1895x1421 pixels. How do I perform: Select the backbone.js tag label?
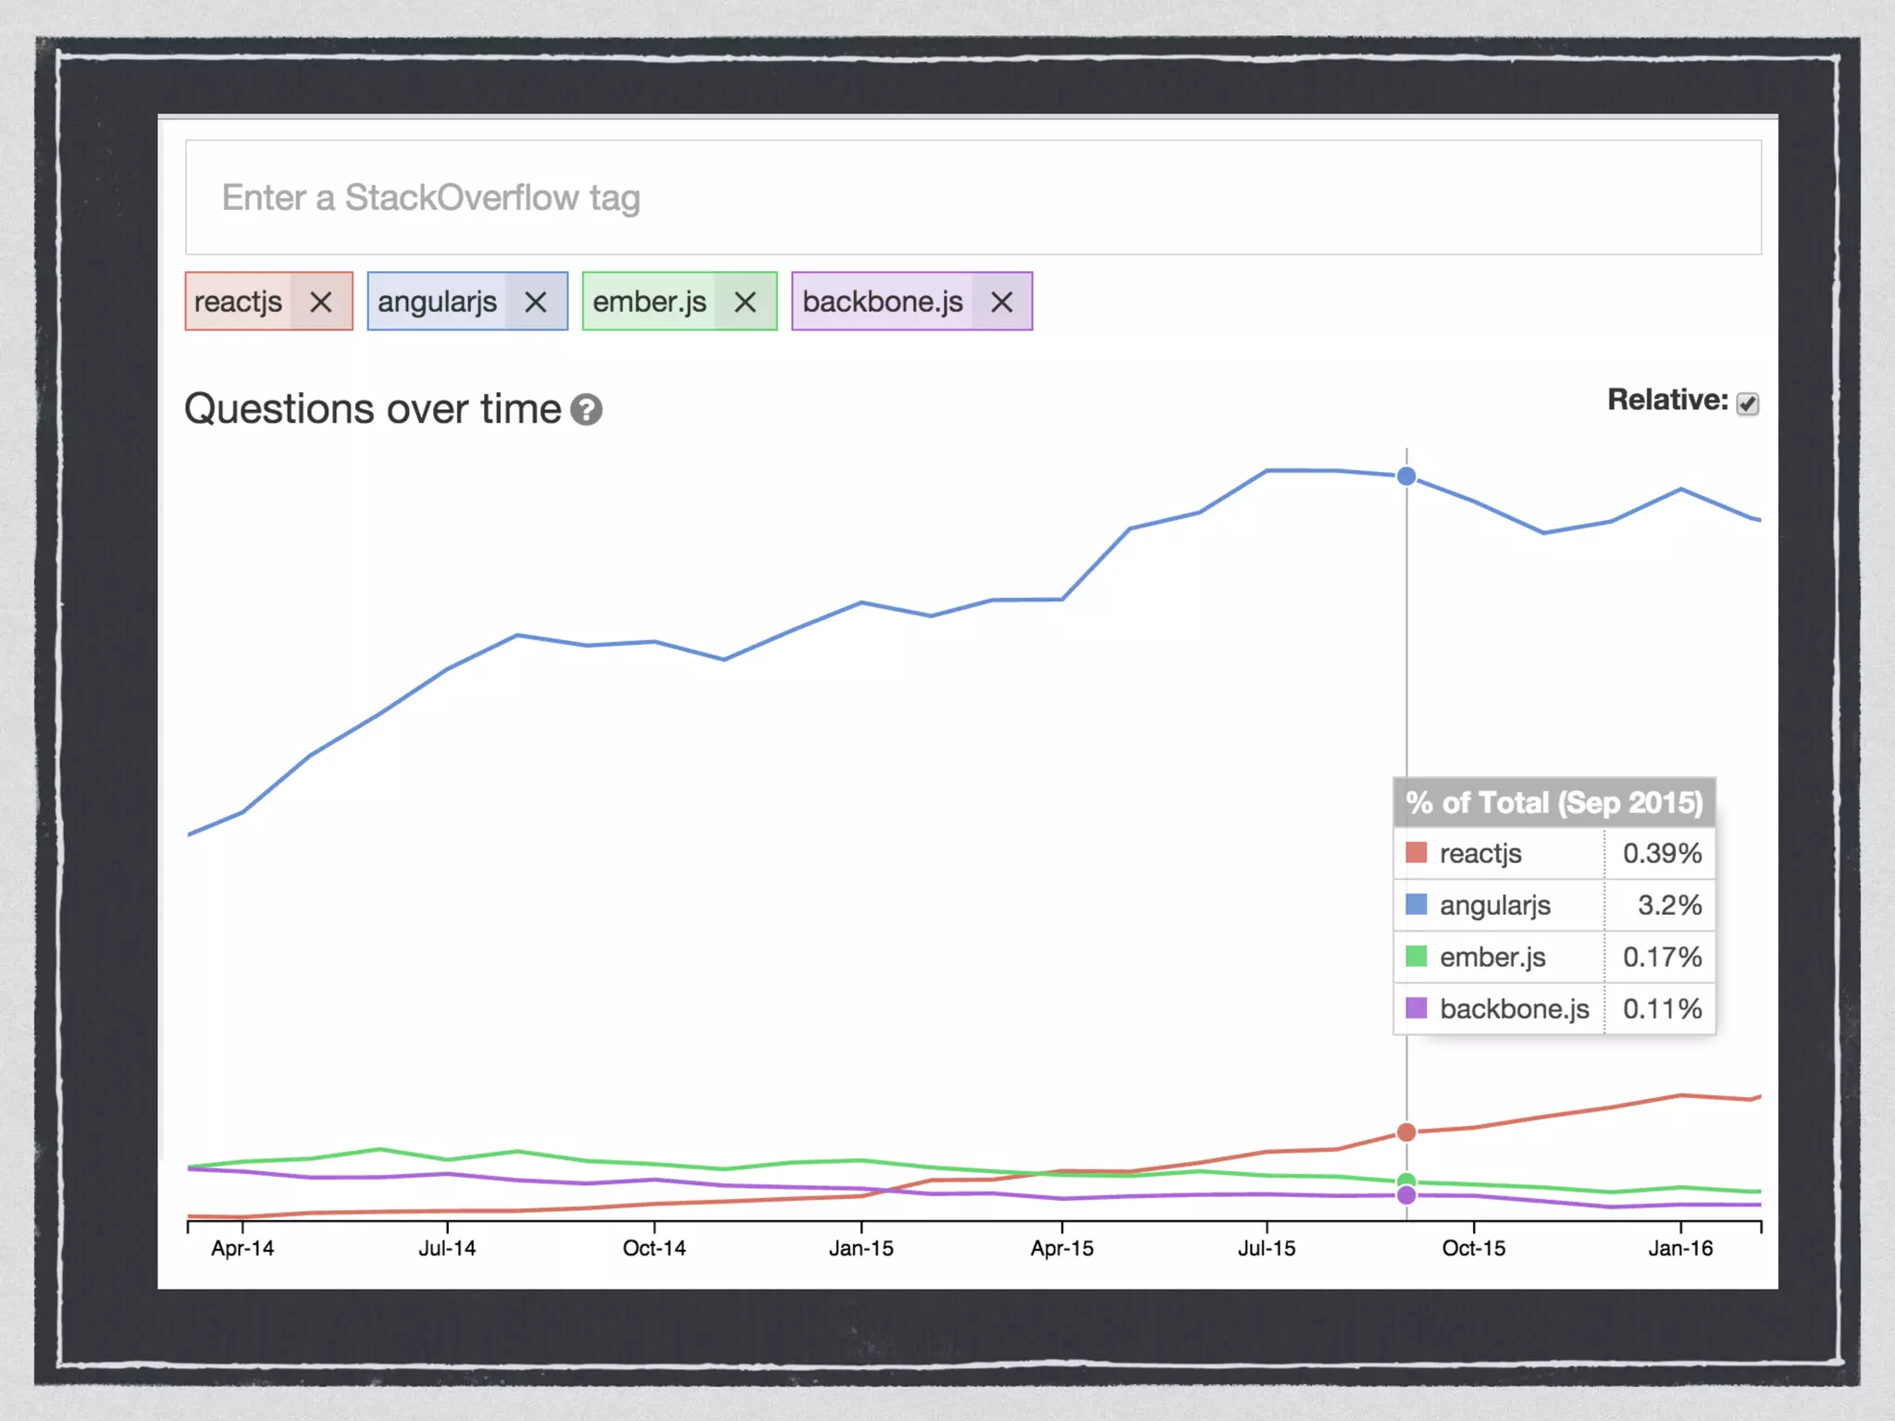click(883, 302)
